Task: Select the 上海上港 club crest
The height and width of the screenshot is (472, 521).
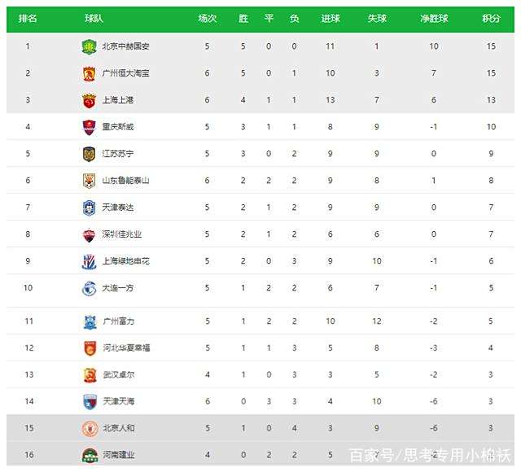Action: coord(89,100)
